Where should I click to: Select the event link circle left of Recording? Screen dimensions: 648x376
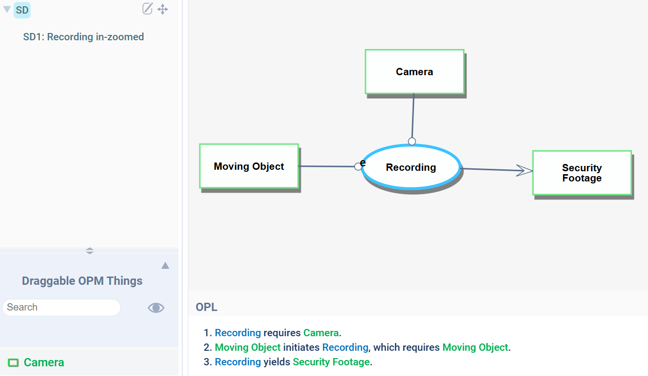click(x=358, y=166)
